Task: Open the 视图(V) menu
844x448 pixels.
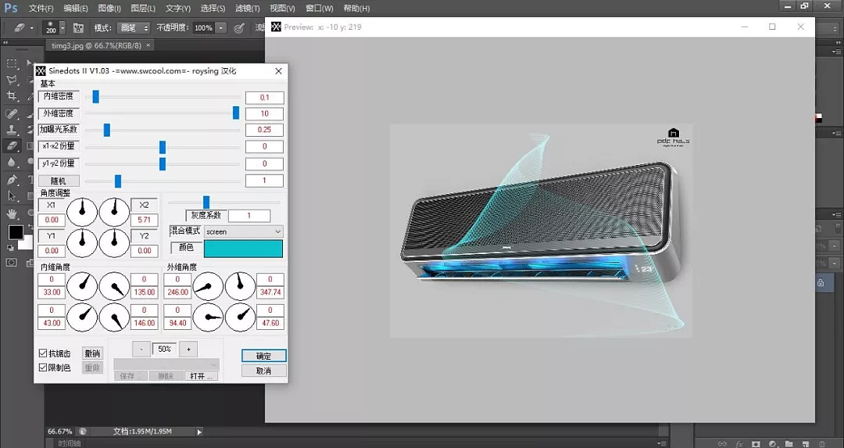Action: (x=282, y=8)
